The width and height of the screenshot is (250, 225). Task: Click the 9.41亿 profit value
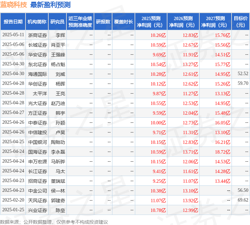click(159, 171)
